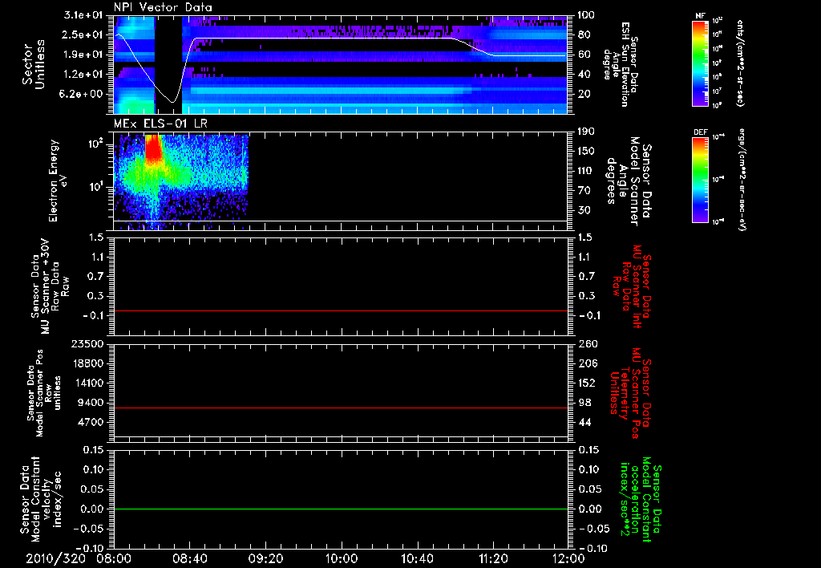Click the '1.9e+01' sector tick value
The width and height of the screenshot is (821, 568).
[83, 55]
